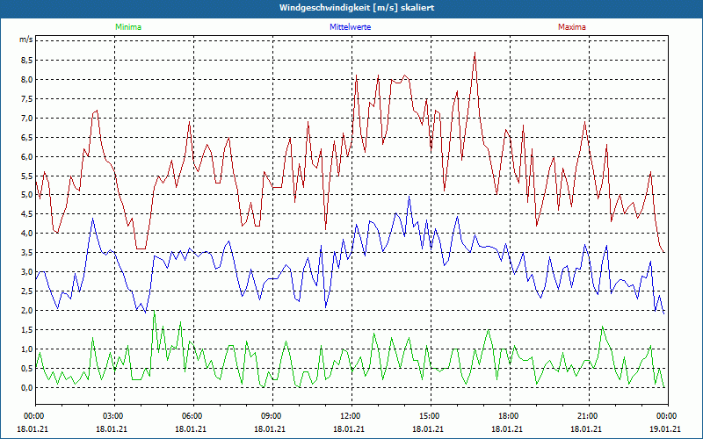Screen dimensions: 703x439
Task: Click the '2,0' y-axis value
Action: [27, 311]
